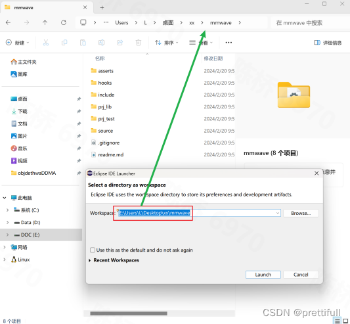The image size is (350, 324).
Task: Add a new Explorer tab
Action: 102,8
